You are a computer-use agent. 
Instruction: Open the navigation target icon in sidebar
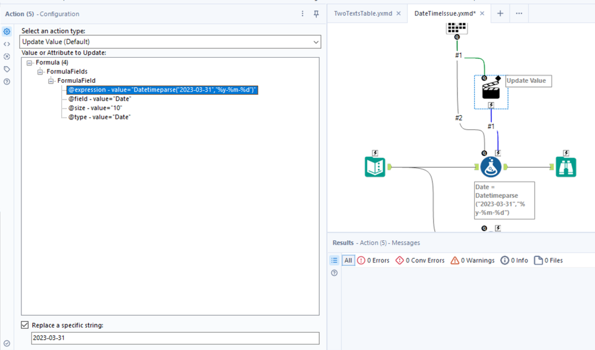(x=7, y=57)
